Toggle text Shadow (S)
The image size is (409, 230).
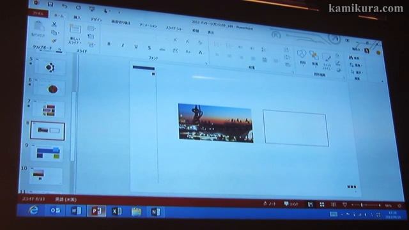tap(149, 48)
